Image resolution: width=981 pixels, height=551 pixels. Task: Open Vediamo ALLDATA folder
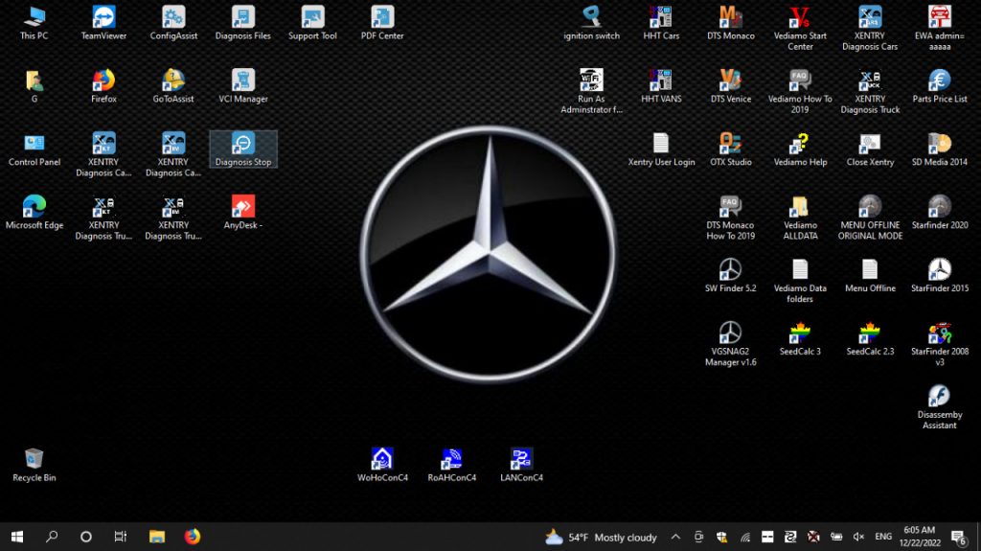click(800, 218)
